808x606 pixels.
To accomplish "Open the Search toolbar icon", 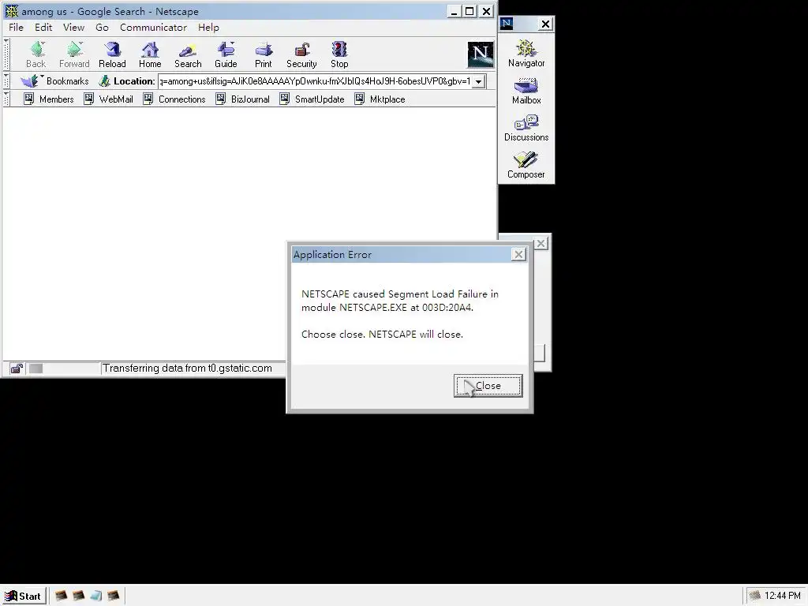I will point(188,54).
